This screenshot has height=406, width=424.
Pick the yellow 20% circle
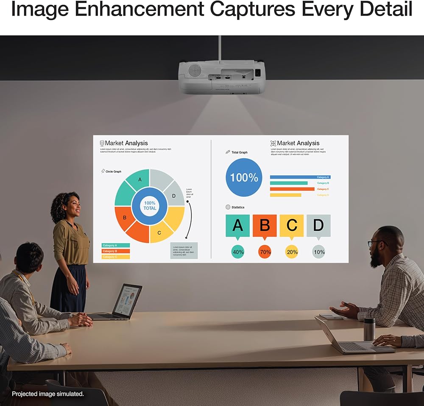pos(292,252)
